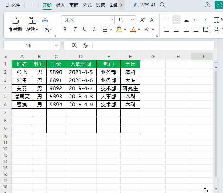Click the Merge cells icon

point(217,30)
